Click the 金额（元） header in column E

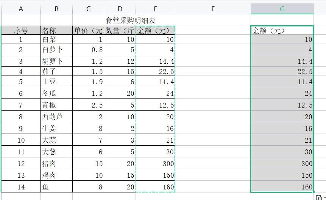click(x=156, y=31)
